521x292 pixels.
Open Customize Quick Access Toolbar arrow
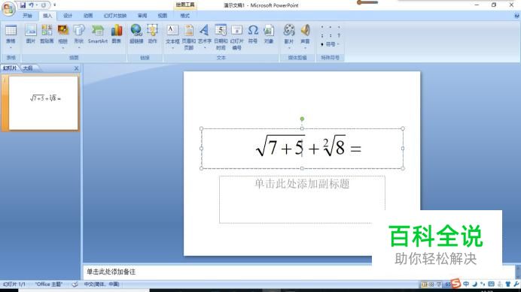click(x=54, y=5)
